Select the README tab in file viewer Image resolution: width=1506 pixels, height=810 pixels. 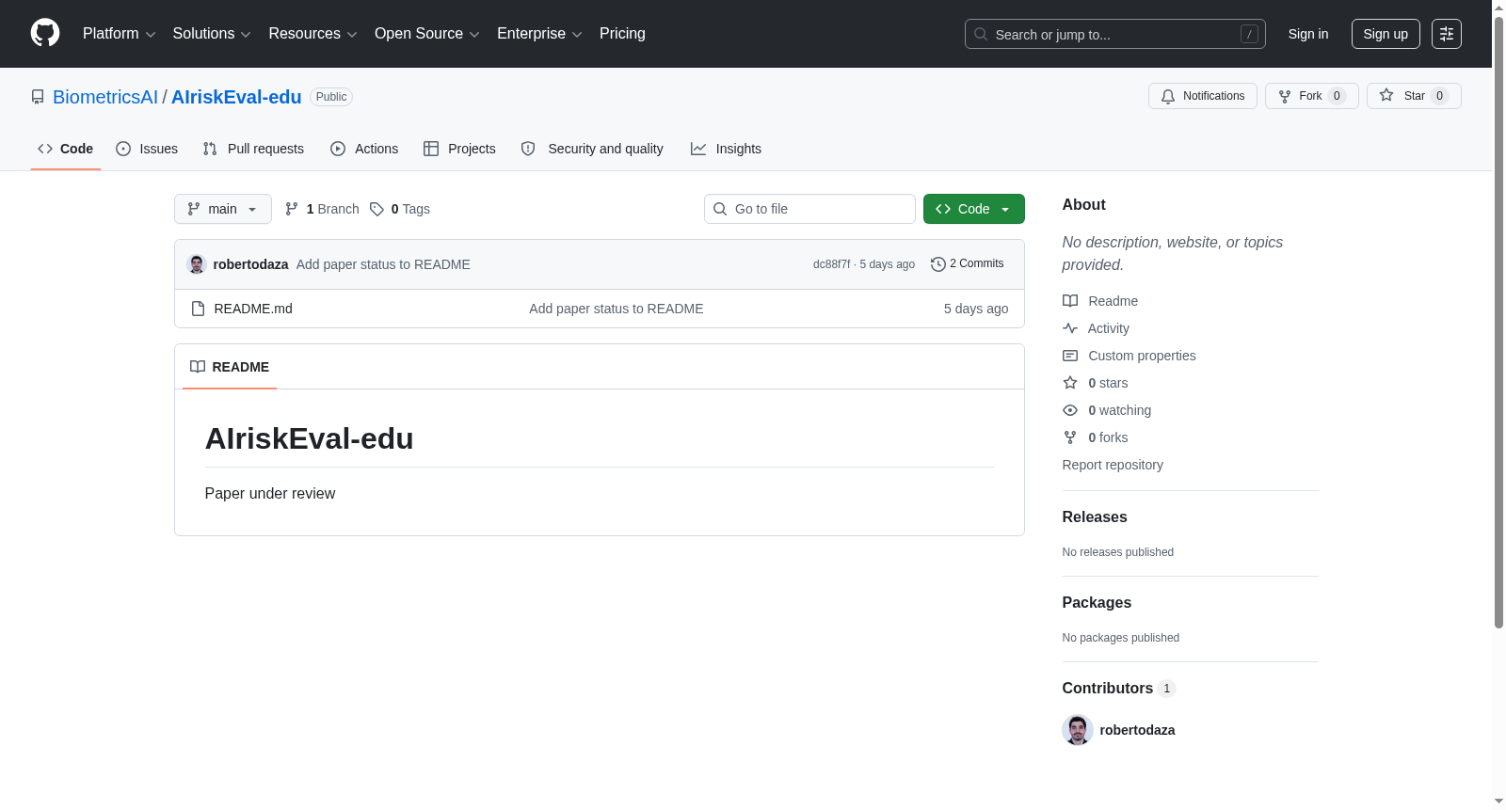(230, 367)
